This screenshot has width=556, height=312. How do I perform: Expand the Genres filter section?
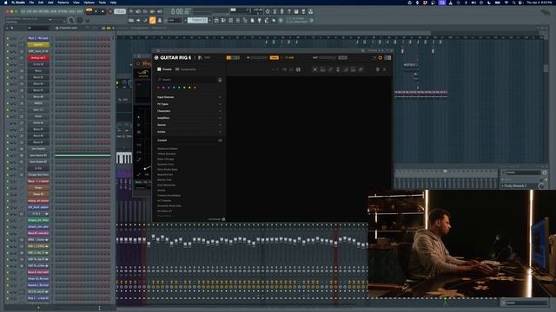pyautogui.click(x=189, y=125)
